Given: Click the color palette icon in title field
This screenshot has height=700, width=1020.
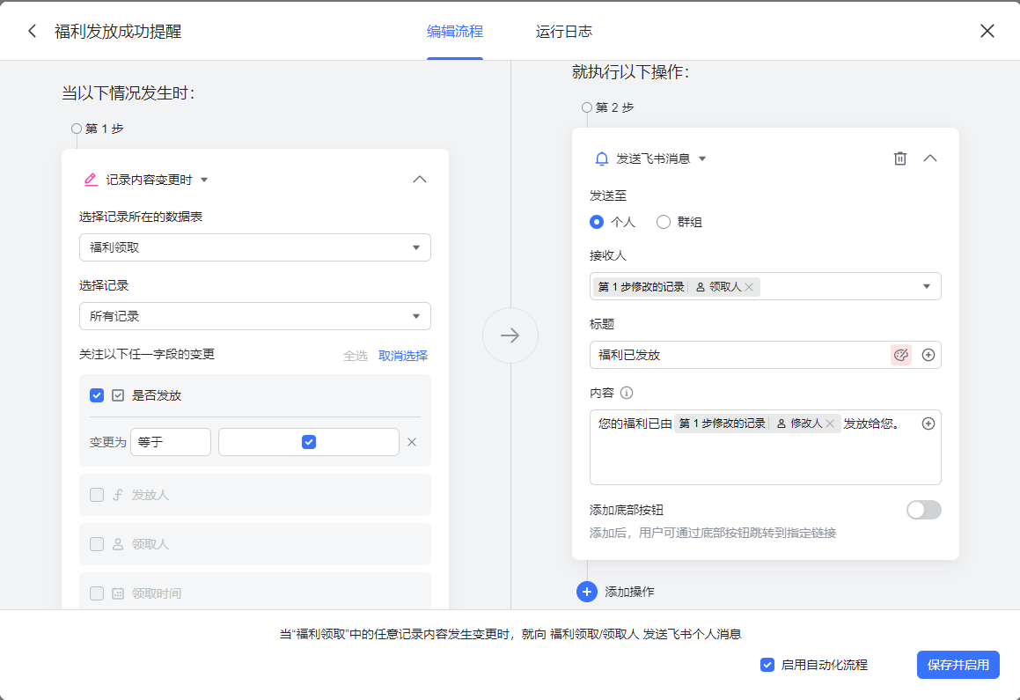Looking at the screenshot, I should click(900, 355).
